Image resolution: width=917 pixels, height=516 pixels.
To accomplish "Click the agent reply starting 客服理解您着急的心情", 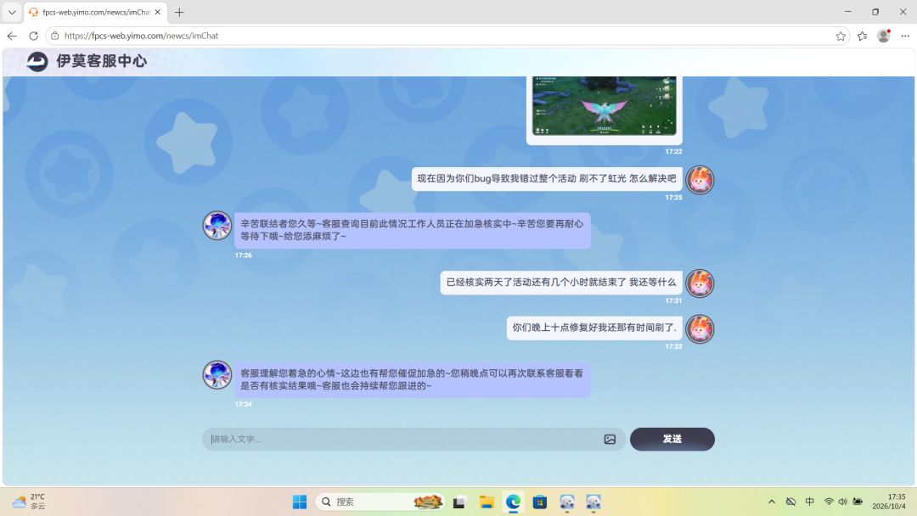I will (x=413, y=379).
